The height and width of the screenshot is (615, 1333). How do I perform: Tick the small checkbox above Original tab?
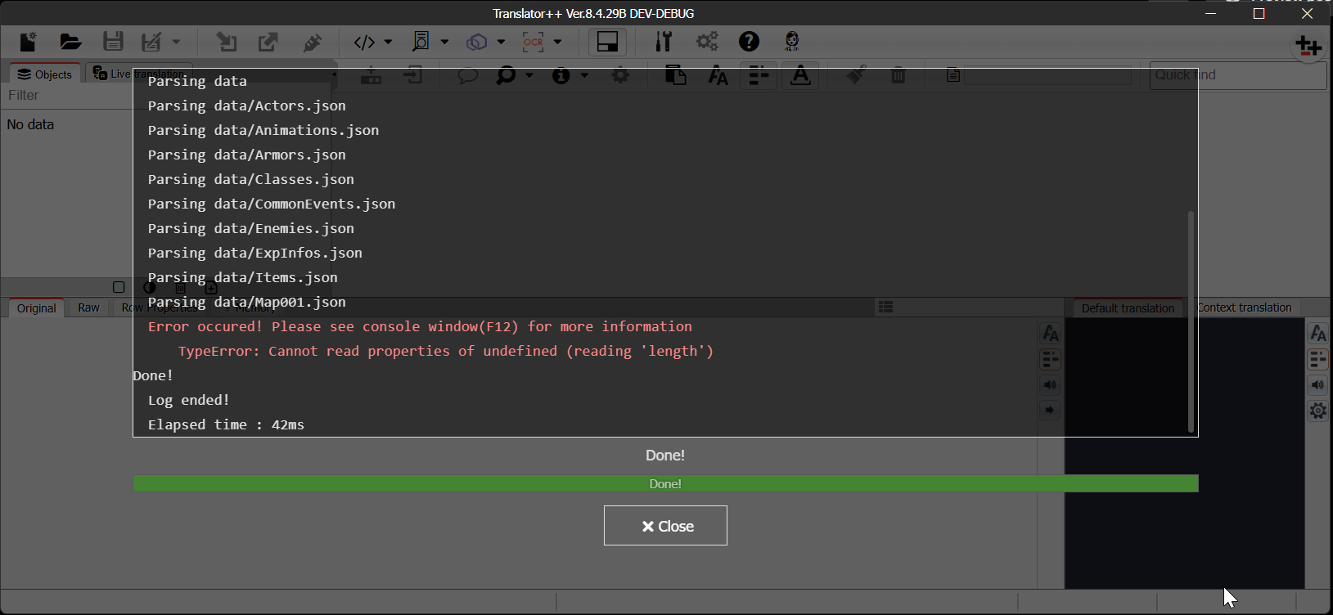[x=119, y=287]
